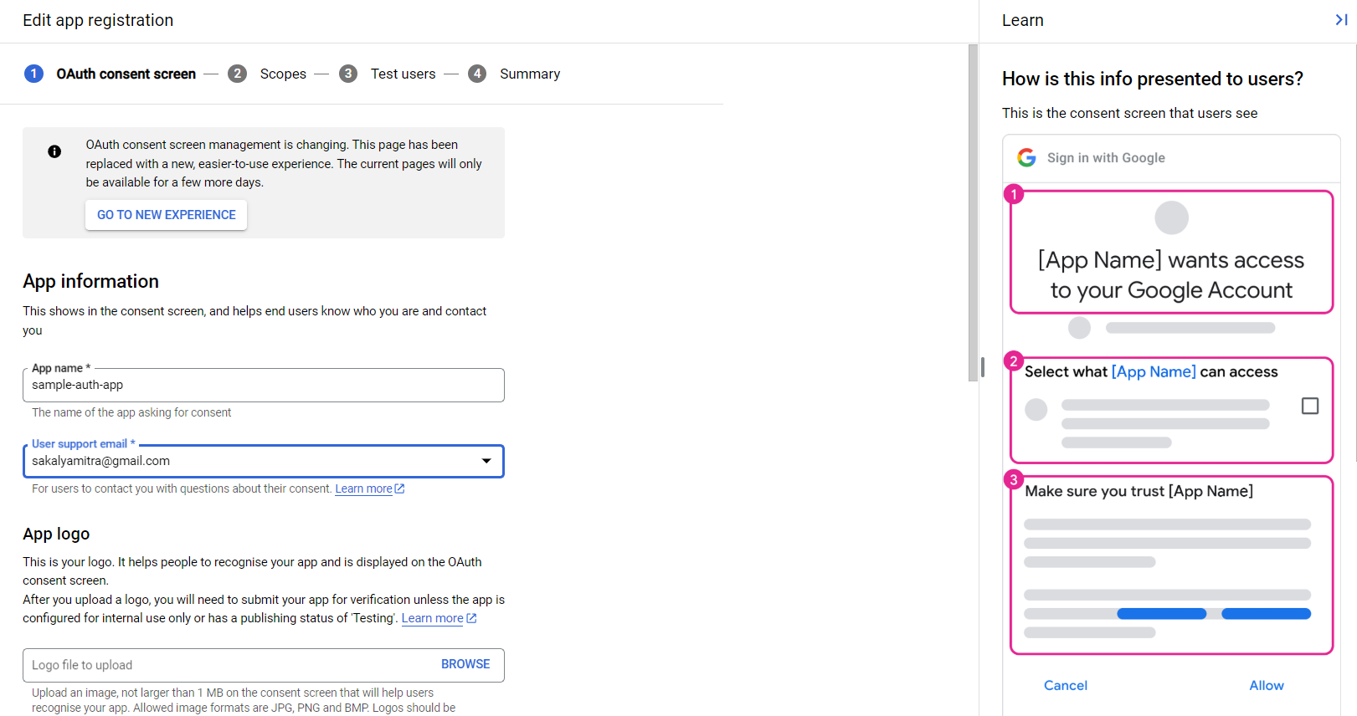Viewport: 1357px width, 716px height.
Task: Click the Allow link in the preview
Action: 1266,685
